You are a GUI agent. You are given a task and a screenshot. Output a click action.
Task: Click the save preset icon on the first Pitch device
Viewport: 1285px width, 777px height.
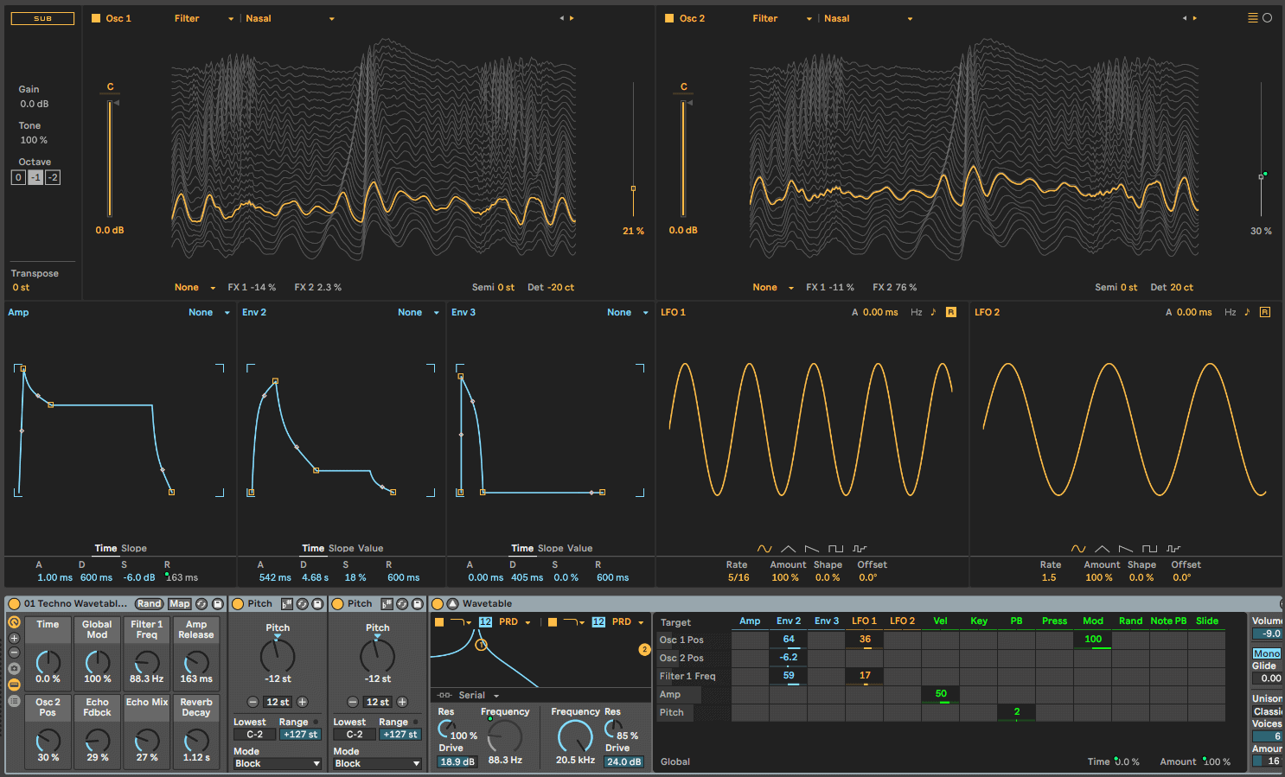pos(316,603)
